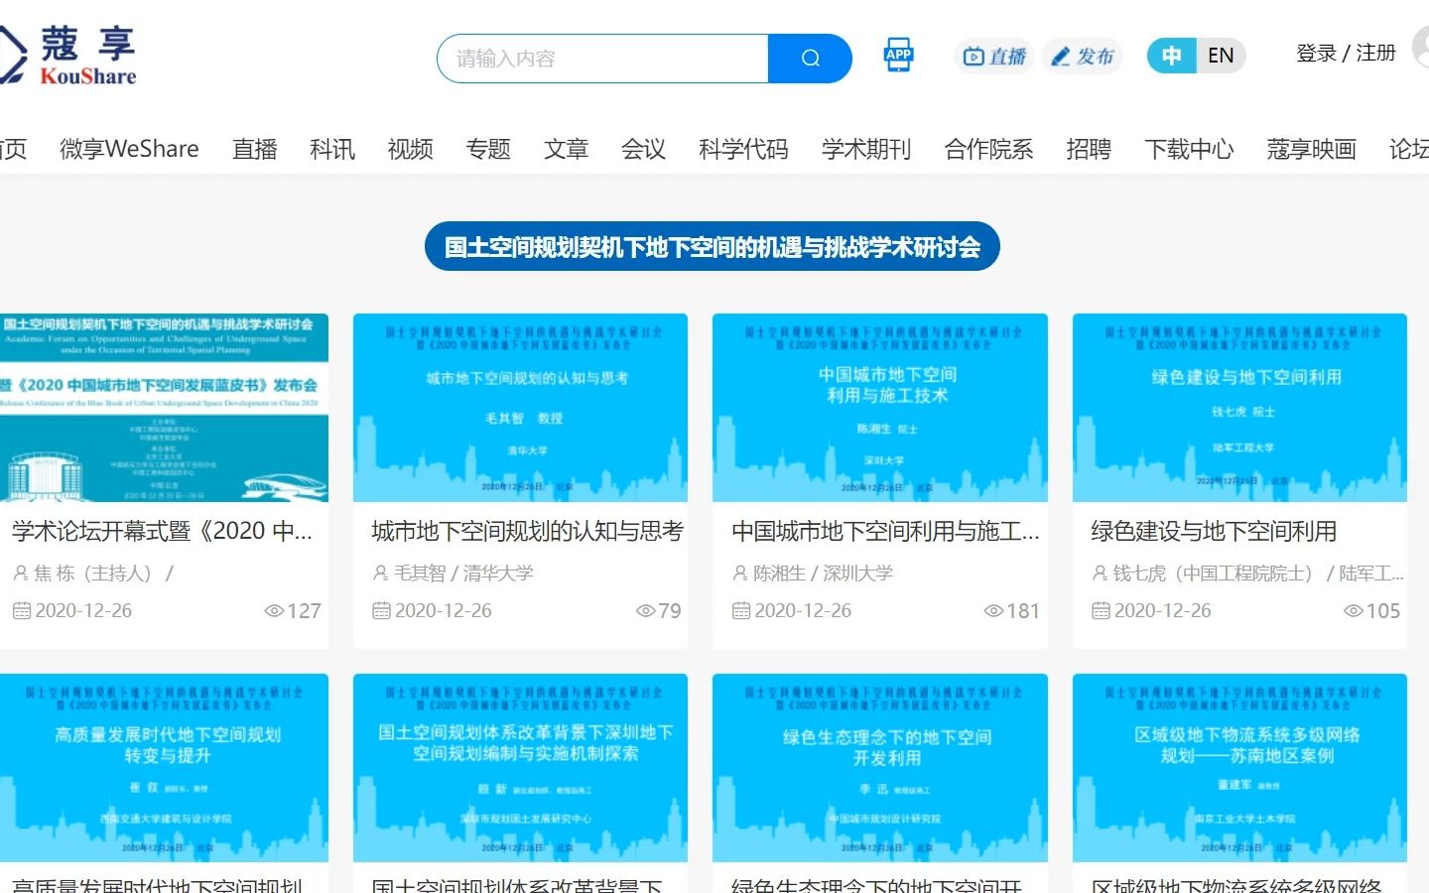The image size is (1429, 893).
Task: Open thumbnail of 中国城市地下空间利用与施工技术
Action: tap(880, 408)
